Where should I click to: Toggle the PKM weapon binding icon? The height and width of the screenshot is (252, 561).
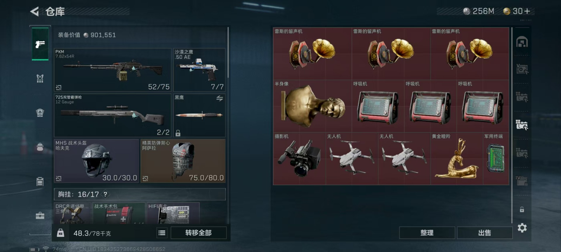coord(59,87)
